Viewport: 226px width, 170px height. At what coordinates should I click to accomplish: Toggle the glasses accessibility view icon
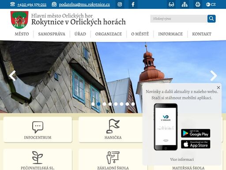click(171, 4)
